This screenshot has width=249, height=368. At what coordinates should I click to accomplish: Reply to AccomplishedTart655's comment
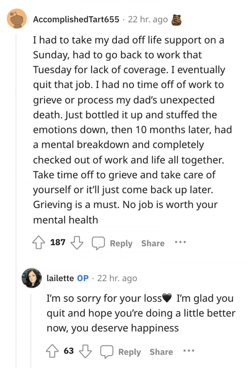click(121, 243)
